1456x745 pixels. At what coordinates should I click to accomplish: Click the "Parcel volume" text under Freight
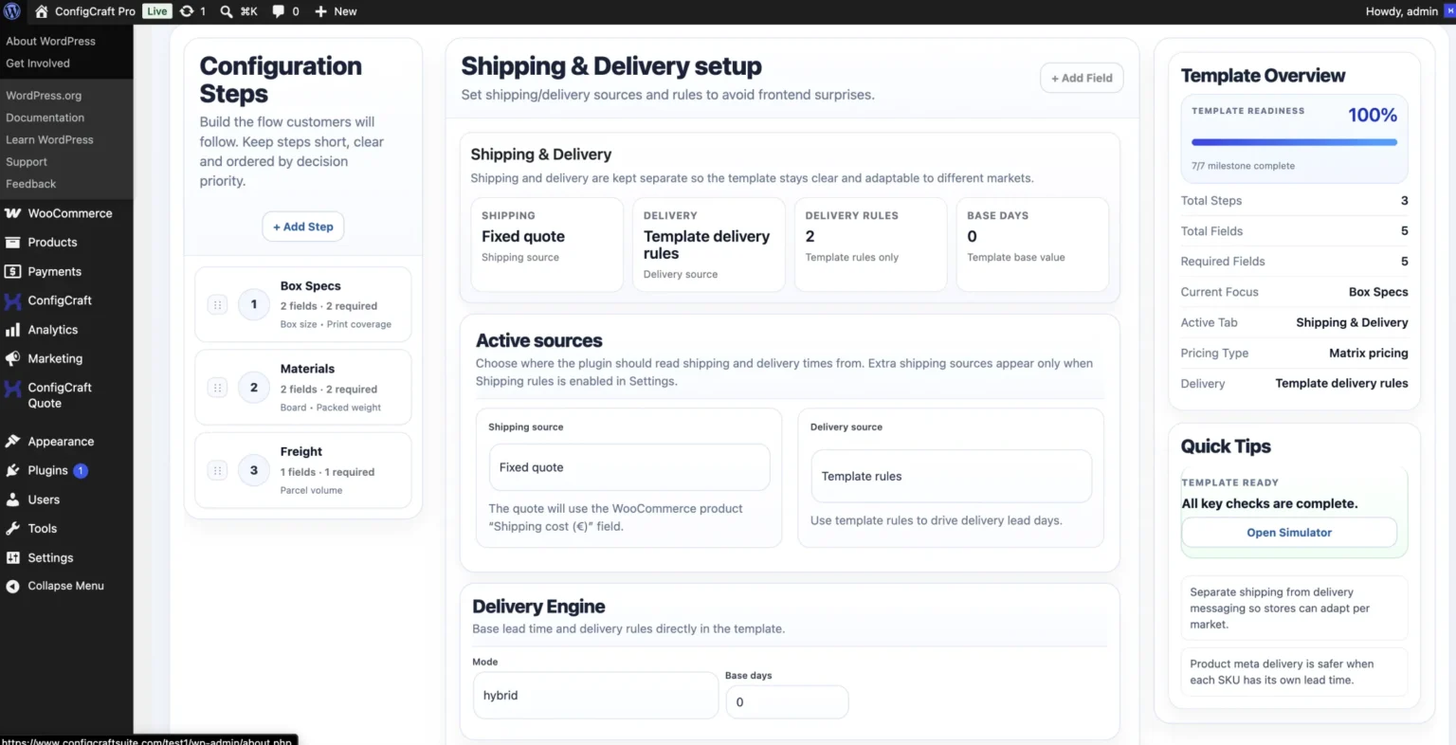click(311, 490)
